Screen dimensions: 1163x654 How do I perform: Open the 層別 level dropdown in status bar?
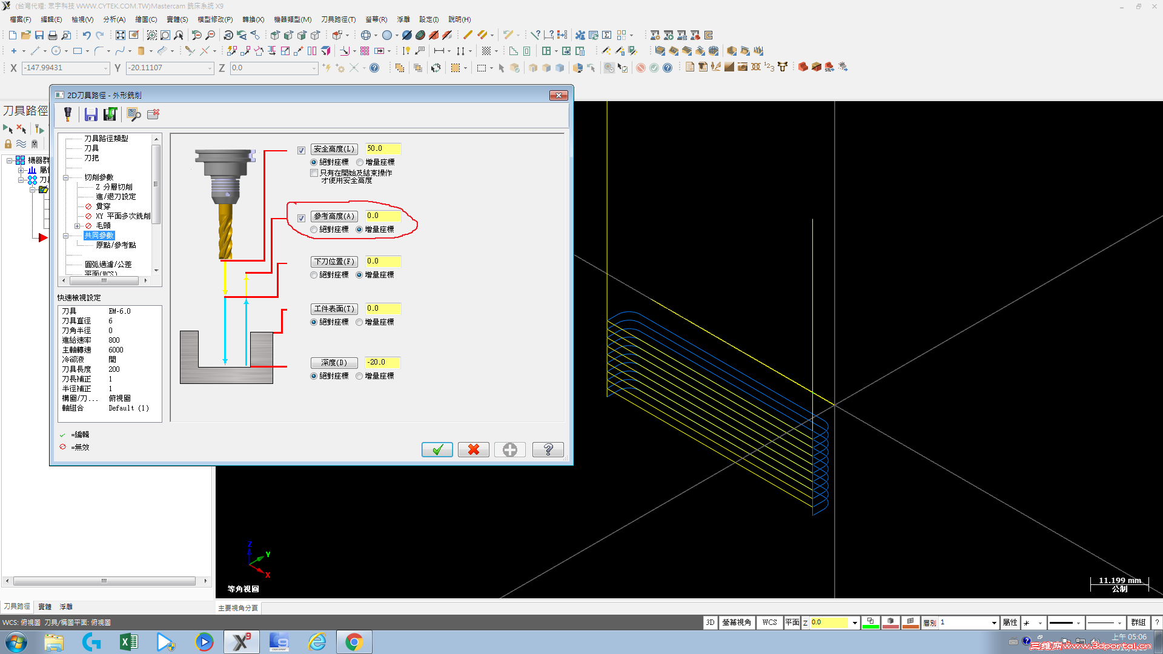pyautogui.click(x=994, y=623)
